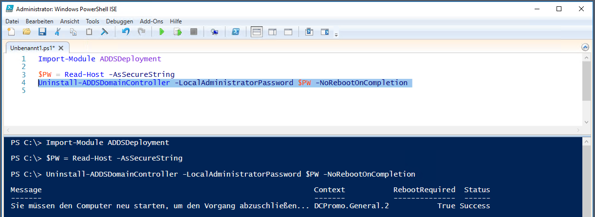Copy selection with the copy icon

tap(73, 32)
